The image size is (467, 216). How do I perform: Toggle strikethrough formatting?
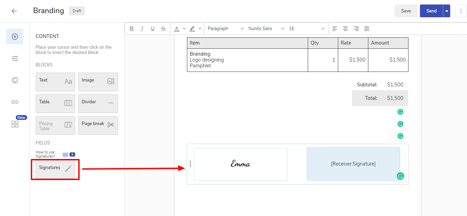(x=163, y=29)
